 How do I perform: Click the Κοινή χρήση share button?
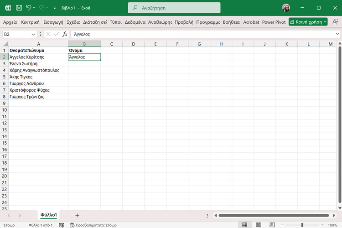pyautogui.click(x=308, y=22)
